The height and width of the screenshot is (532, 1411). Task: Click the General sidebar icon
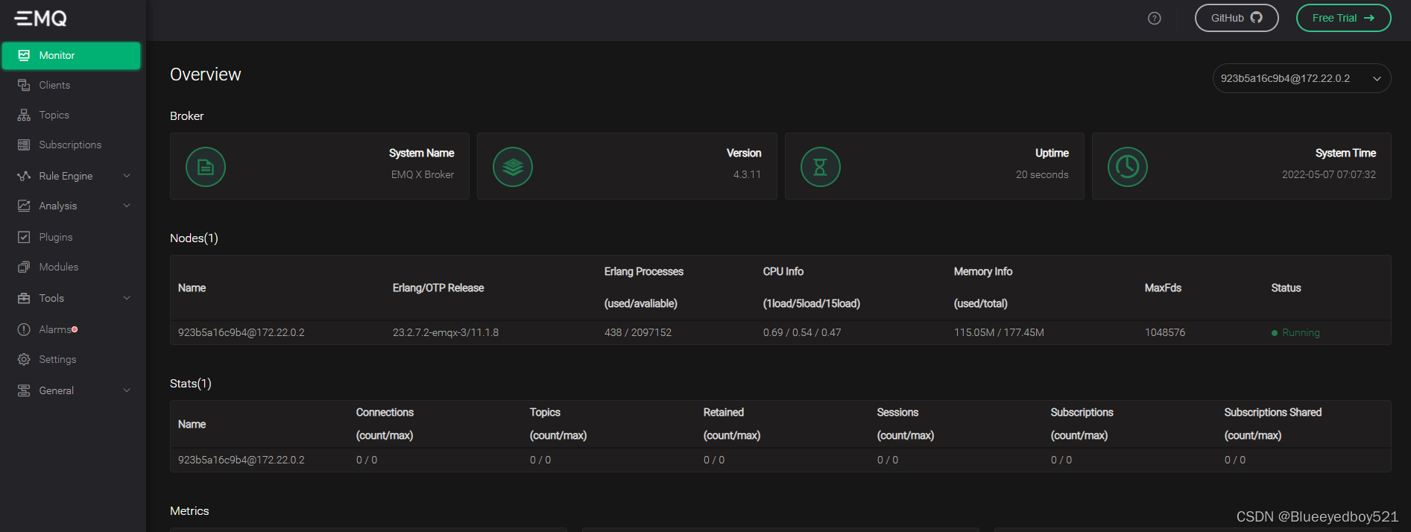(24, 390)
